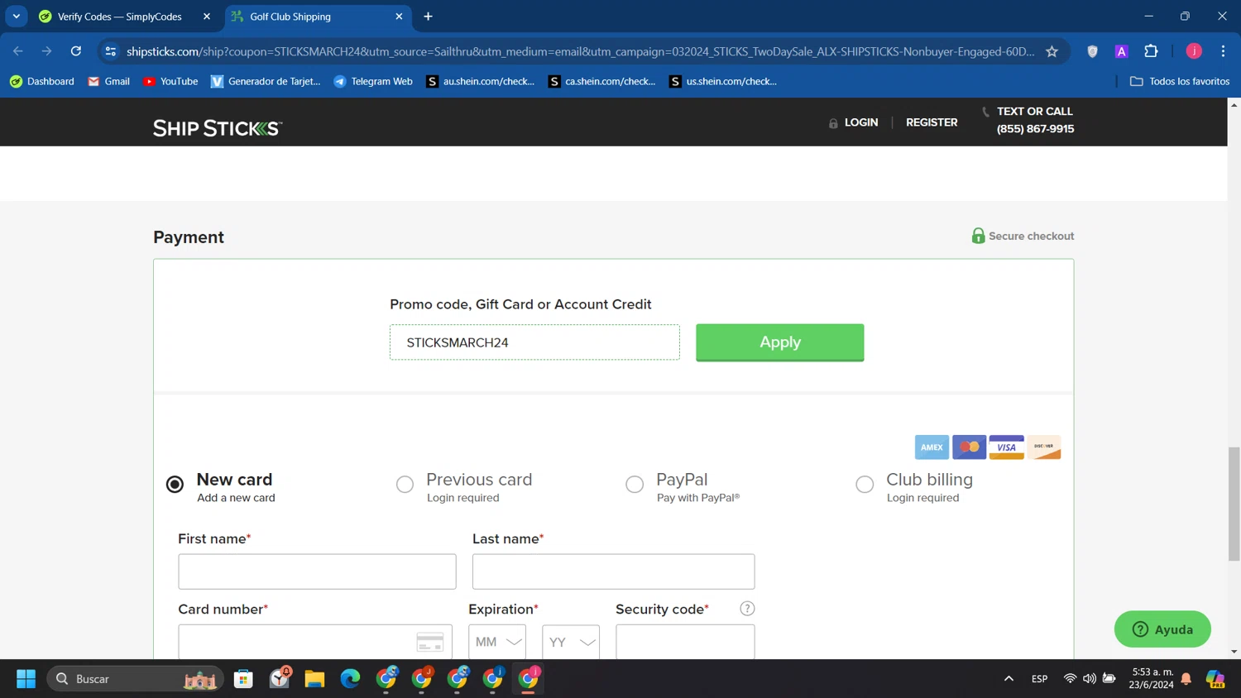1241x698 pixels.
Task: Open the YouTube bookmark
Action: coord(170,81)
